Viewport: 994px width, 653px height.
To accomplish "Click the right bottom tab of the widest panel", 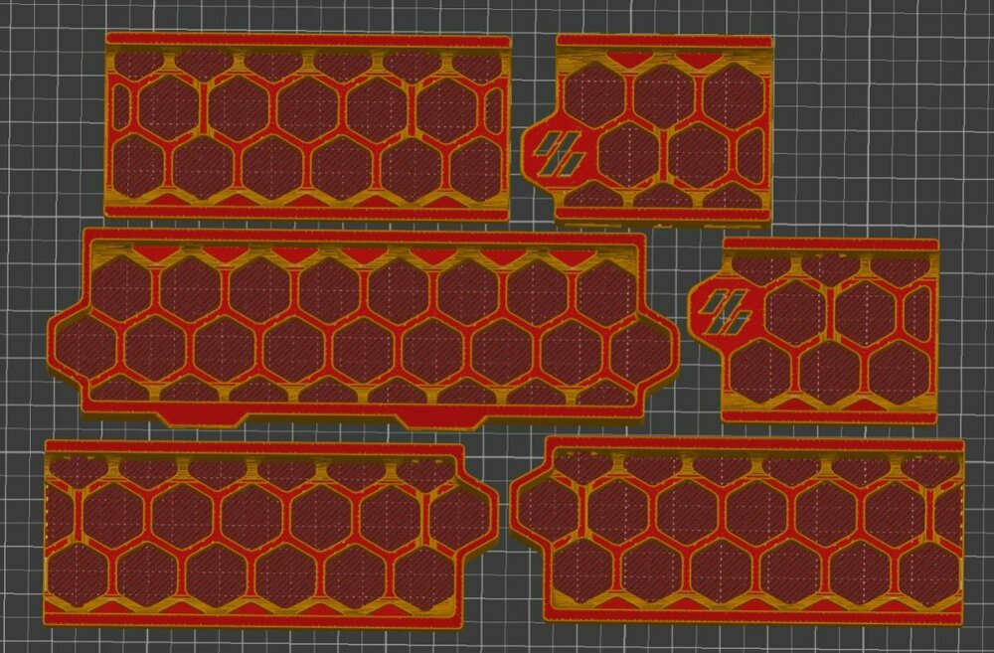I will (437, 421).
